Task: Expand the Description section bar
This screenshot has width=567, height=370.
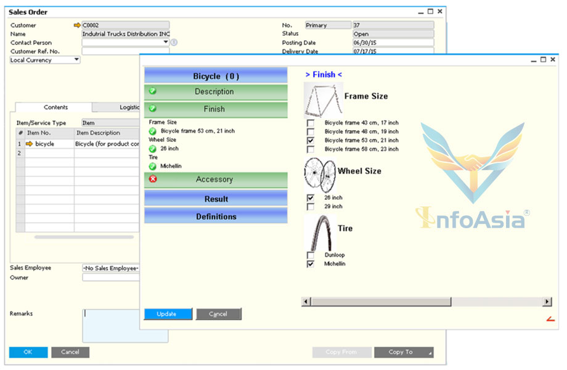Action: (x=216, y=92)
